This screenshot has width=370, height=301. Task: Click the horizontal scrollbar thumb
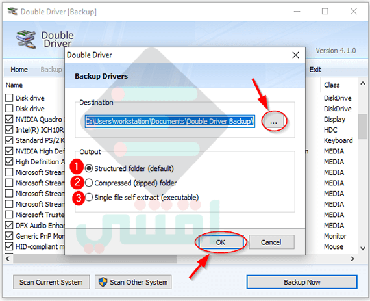click(x=95, y=259)
